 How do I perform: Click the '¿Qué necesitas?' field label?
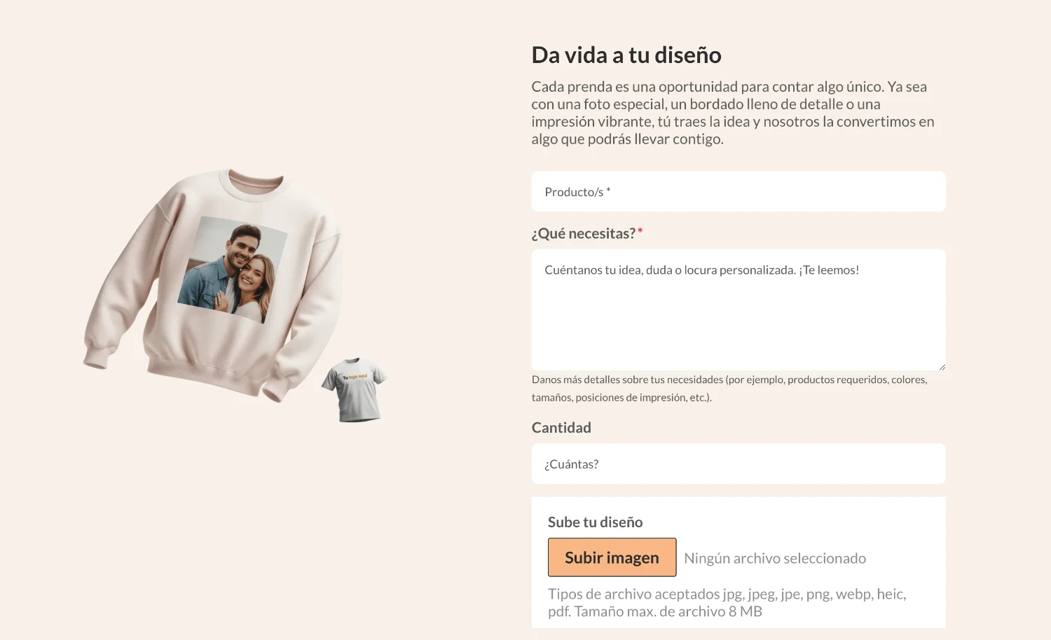pos(583,233)
